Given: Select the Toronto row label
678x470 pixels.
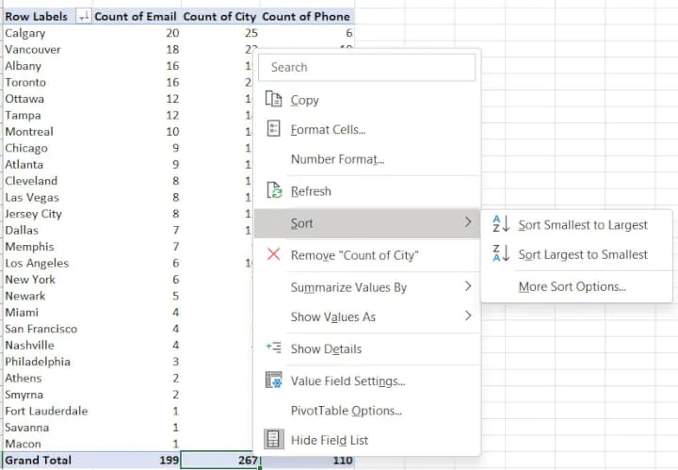Looking at the screenshot, I should click(x=25, y=82).
